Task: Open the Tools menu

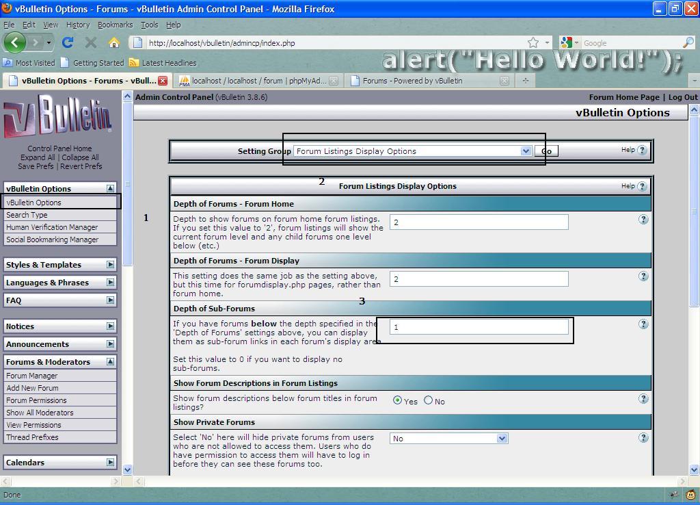Action: (x=150, y=25)
